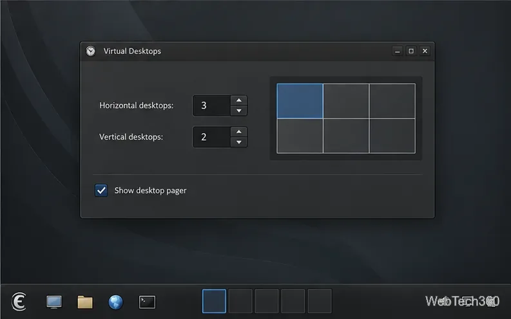This screenshot has height=319, width=511.
Task: Switch to the fifth pager desktop
Action: [x=320, y=301]
